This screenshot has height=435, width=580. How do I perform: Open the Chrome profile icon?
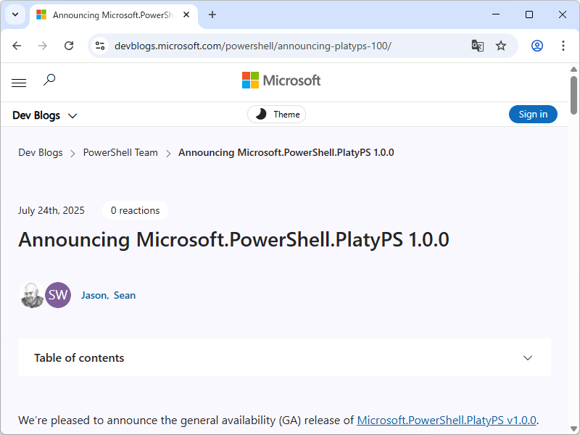537,46
